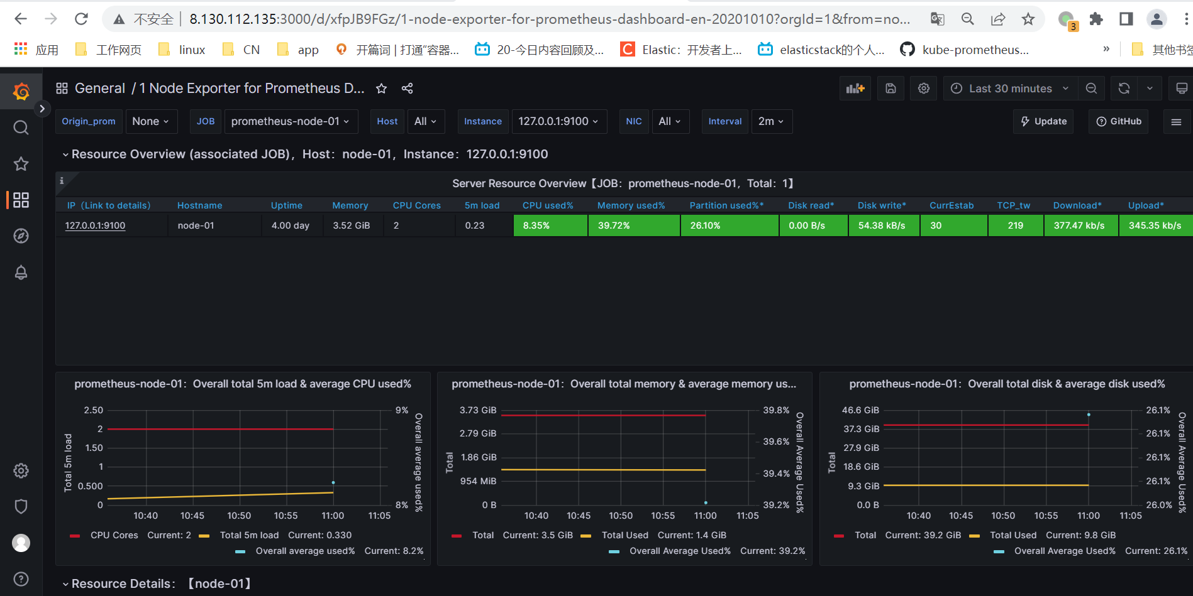Share dashboard using the share icon
Viewport: 1193px width, 596px height.
408,89
